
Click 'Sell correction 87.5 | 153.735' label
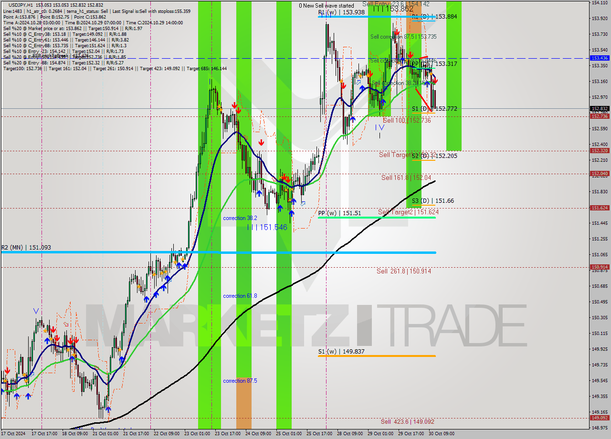pyautogui.click(x=403, y=37)
